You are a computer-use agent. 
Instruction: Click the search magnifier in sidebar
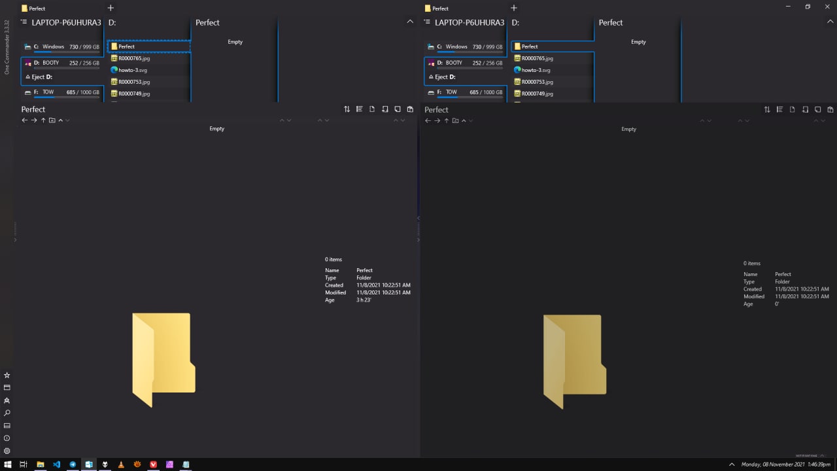[x=7, y=413]
